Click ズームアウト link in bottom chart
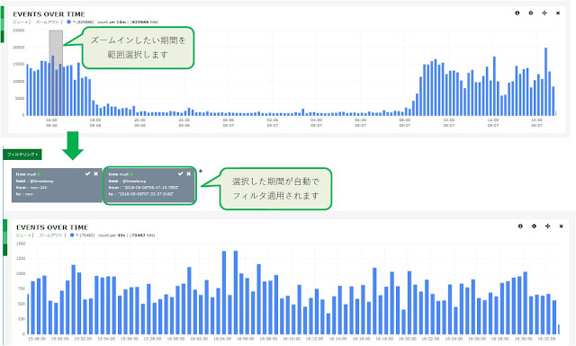 [x=50, y=235]
